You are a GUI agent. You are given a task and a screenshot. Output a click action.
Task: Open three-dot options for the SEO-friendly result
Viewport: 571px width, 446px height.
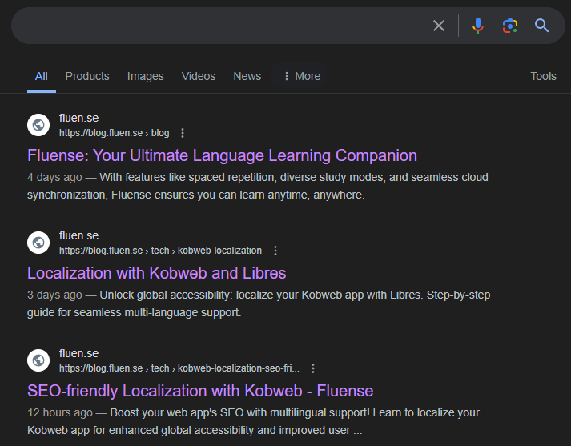click(313, 368)
